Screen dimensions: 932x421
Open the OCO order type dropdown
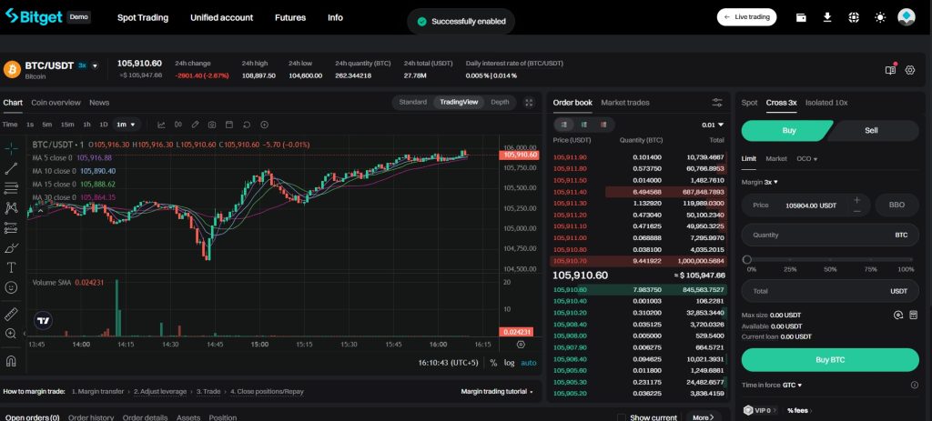[x=806, y=159]
